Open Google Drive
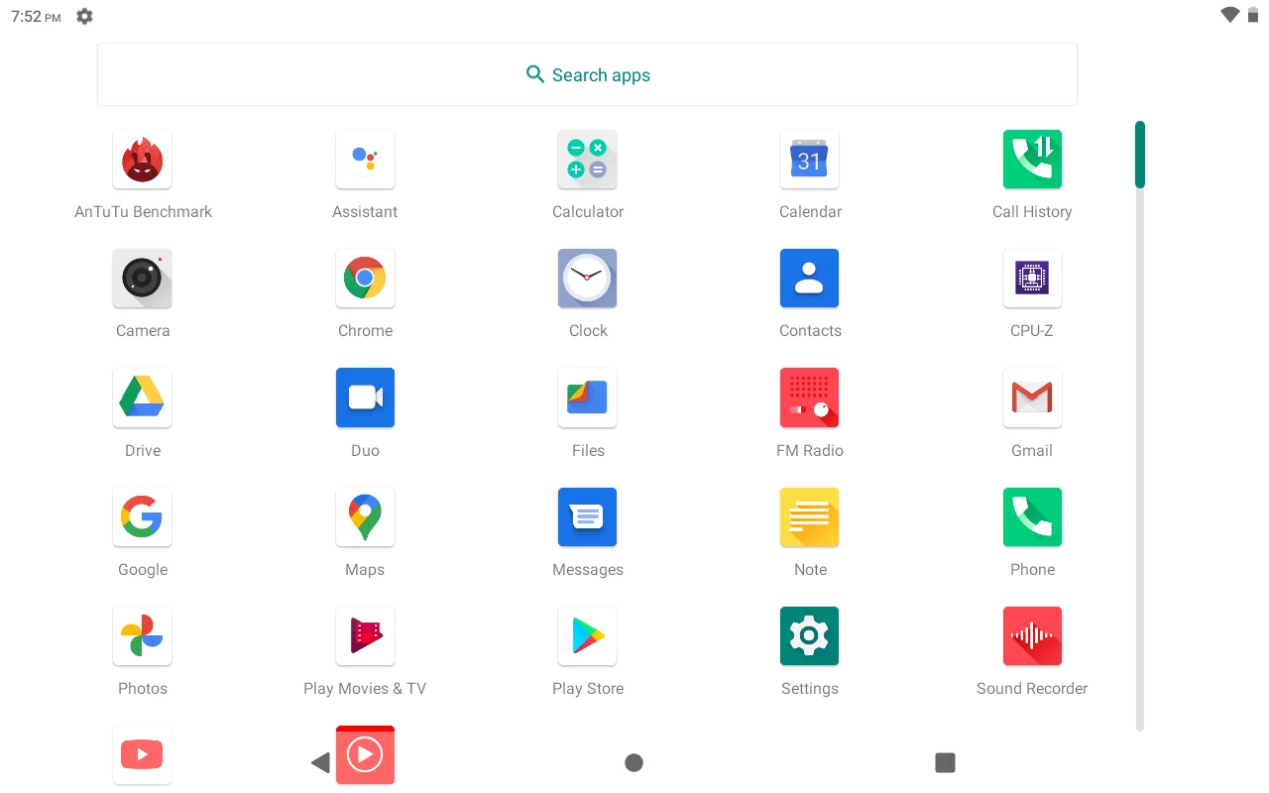The width and height of the screenshot is (1269, 793). tap(143, 397)
